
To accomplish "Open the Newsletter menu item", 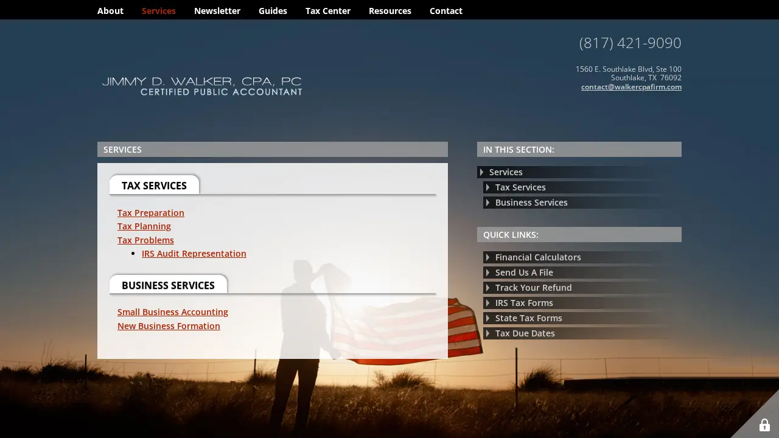I will [x=217, y=11].
